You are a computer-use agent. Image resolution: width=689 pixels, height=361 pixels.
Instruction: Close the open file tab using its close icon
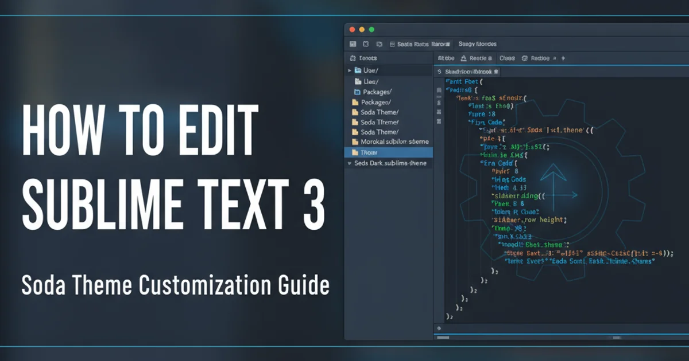[x=497, y=72]
